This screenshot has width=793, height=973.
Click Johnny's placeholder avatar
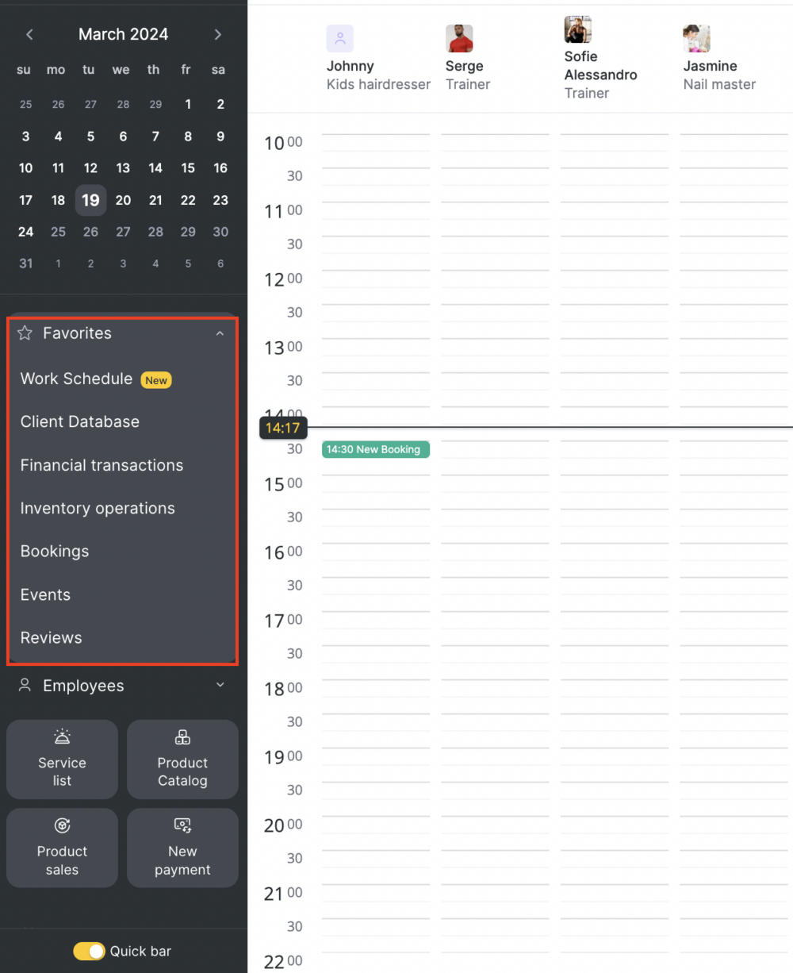340,38
